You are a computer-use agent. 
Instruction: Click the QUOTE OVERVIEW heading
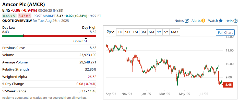point(17,21)
